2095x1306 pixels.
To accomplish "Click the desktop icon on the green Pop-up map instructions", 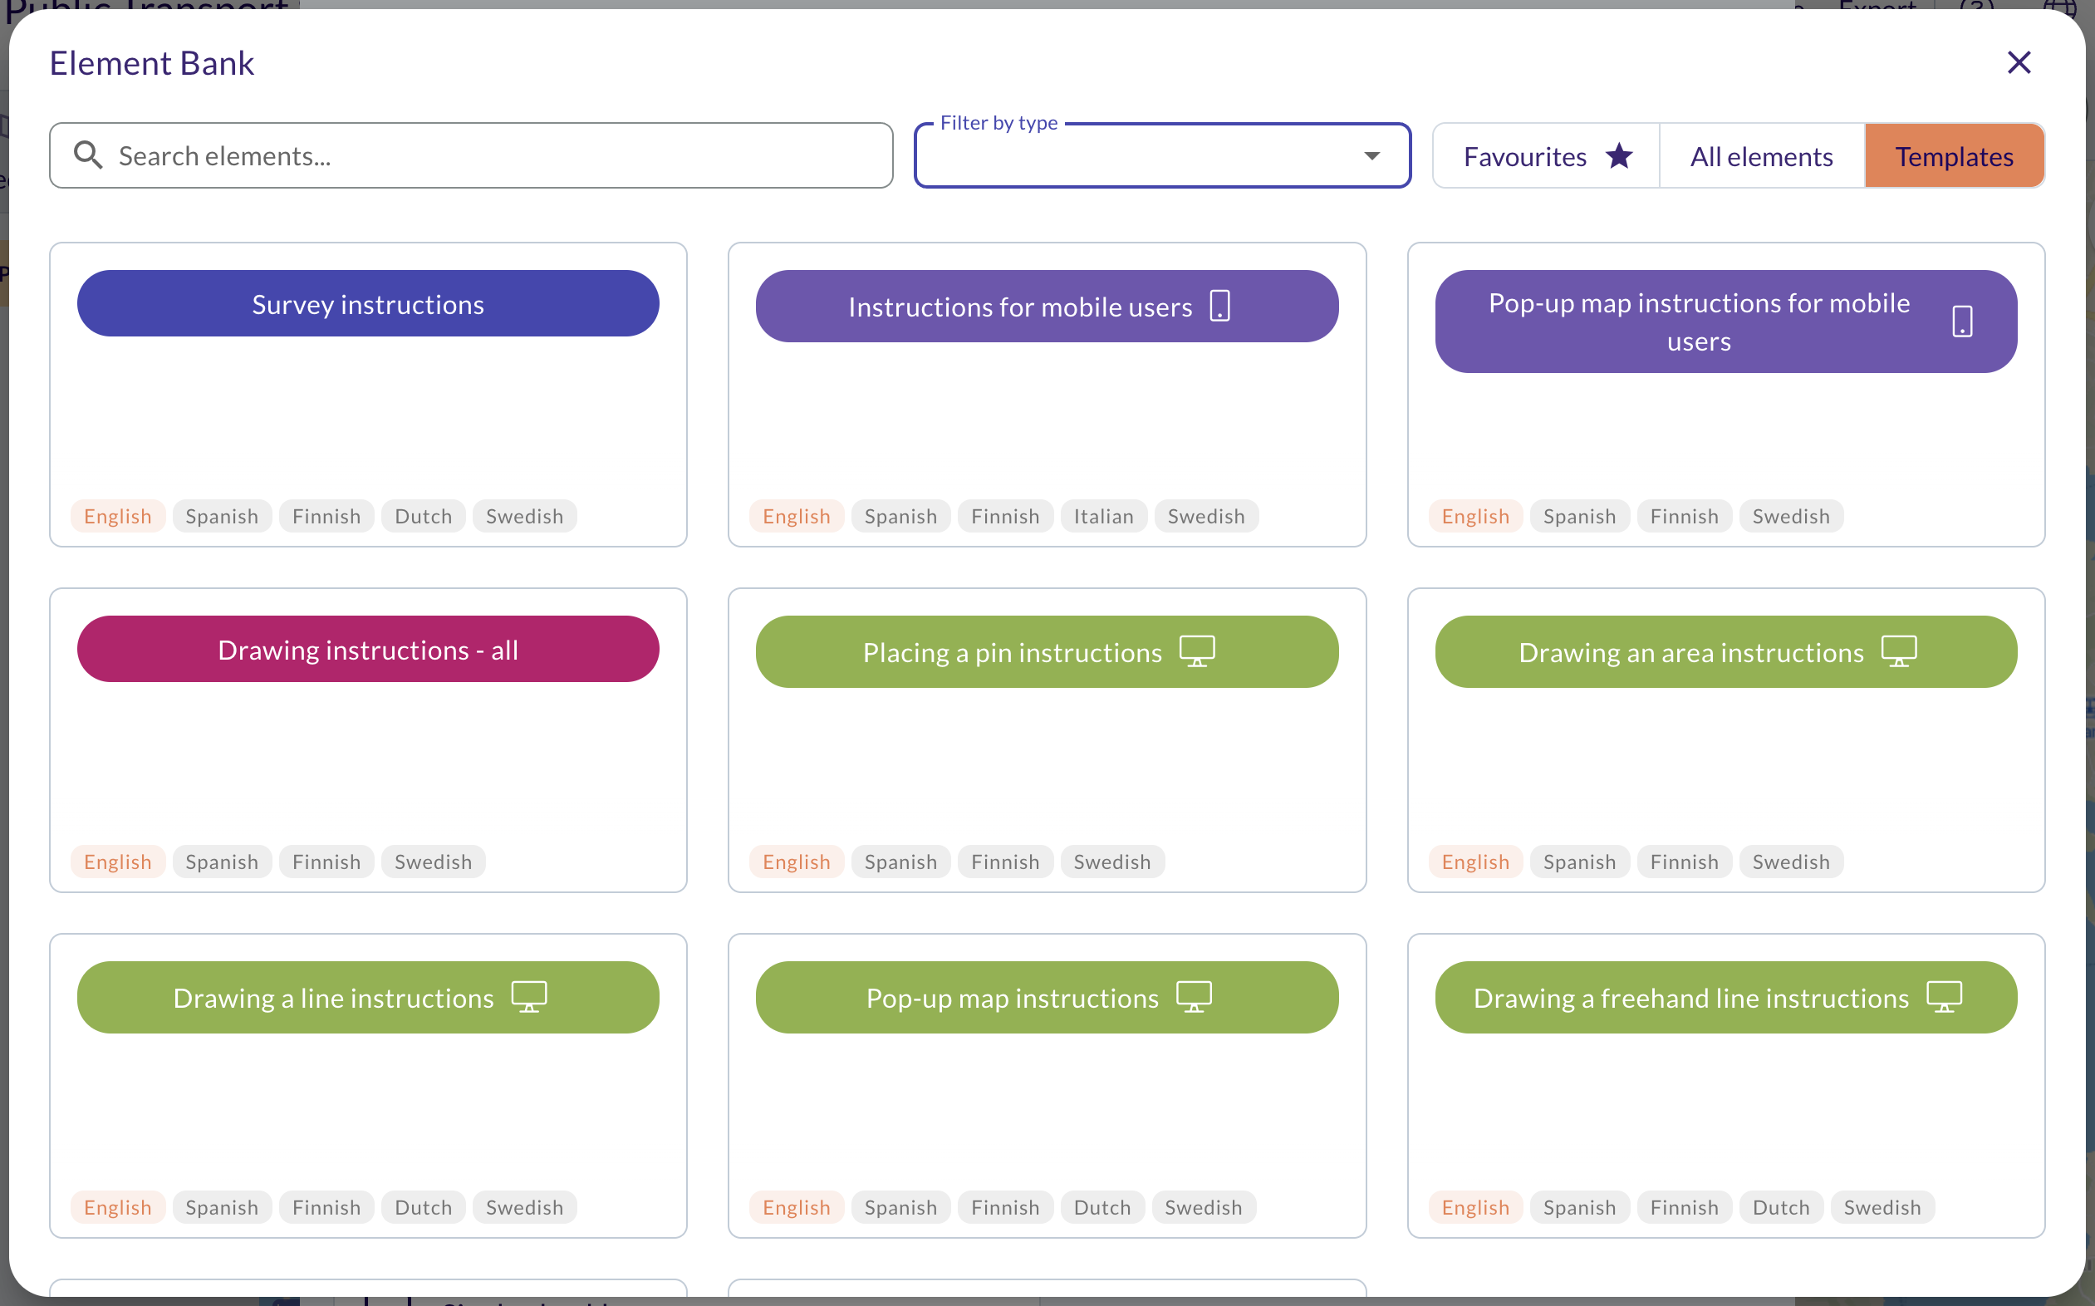I will (x=1194, y=997).
